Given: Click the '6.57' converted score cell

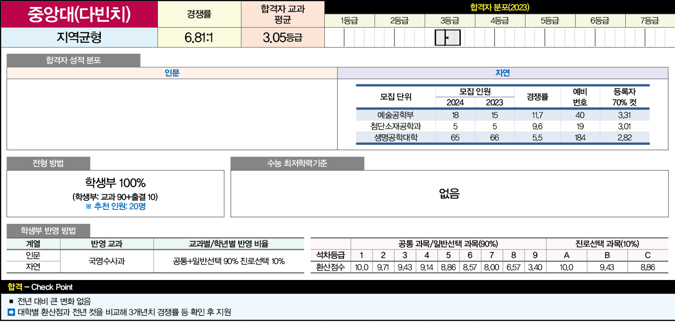Looking at the screenshot, I should (x=513, y=267).
